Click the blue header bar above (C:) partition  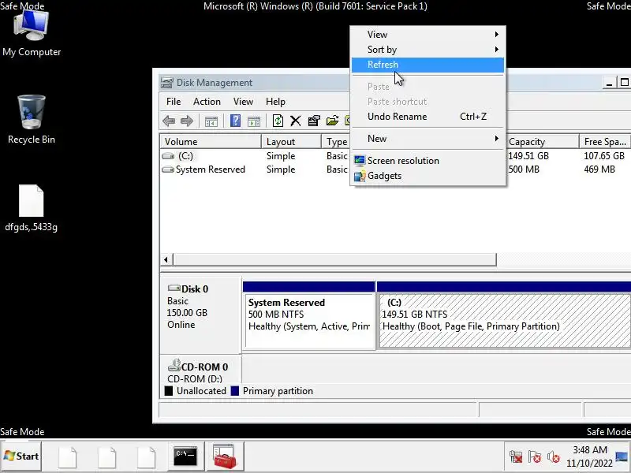[504, 286]
